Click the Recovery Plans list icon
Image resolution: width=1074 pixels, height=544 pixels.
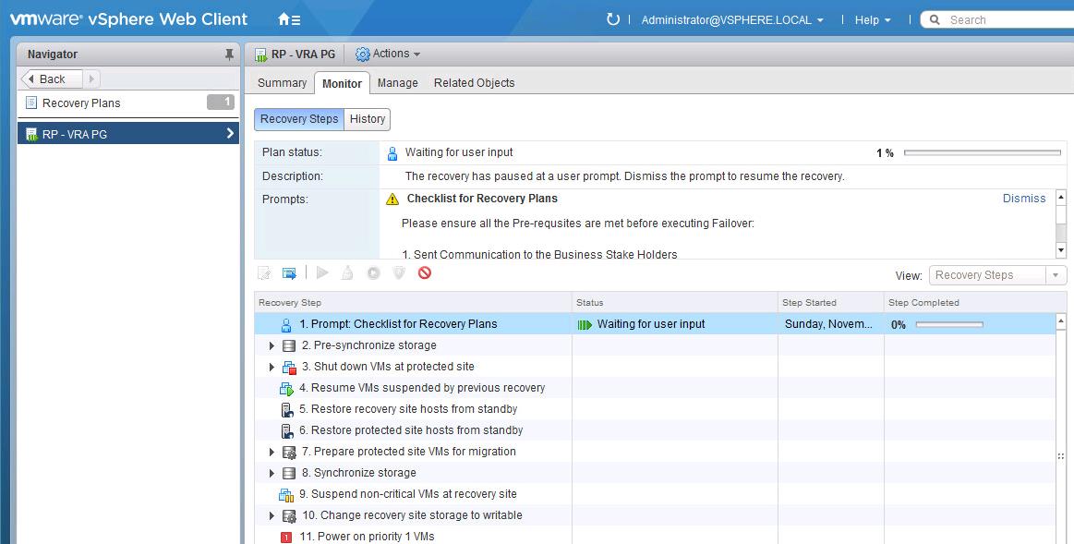(30, 103)
